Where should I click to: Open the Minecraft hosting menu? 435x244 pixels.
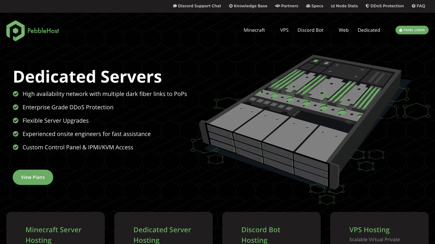click(x=254, y=30)
